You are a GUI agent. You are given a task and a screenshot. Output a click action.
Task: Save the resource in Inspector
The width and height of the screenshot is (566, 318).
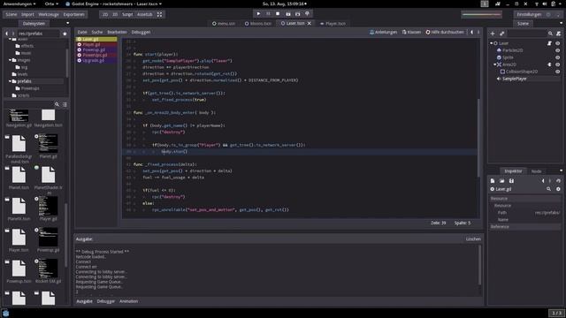511,181
